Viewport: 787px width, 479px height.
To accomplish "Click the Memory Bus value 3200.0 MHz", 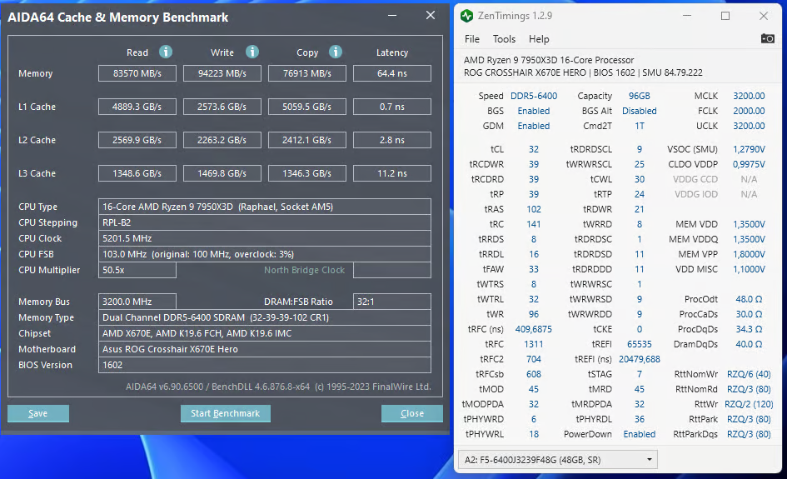I will [x=137, y=302].
